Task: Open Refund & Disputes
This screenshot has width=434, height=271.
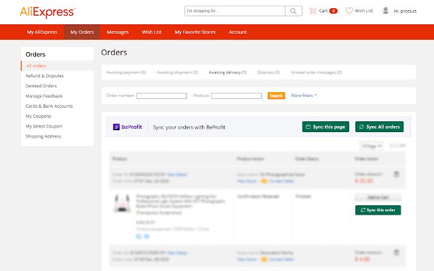Action: 45,76
